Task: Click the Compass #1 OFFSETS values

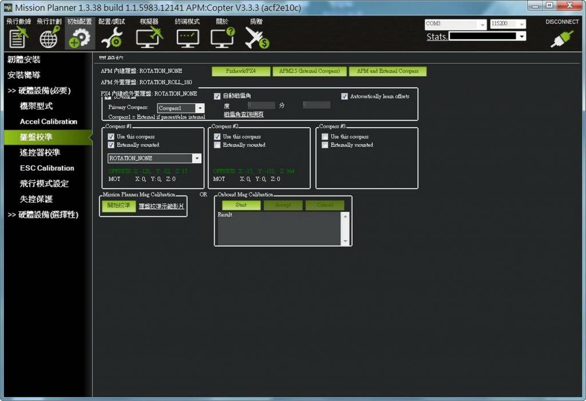Action: [x=148, y=171]
